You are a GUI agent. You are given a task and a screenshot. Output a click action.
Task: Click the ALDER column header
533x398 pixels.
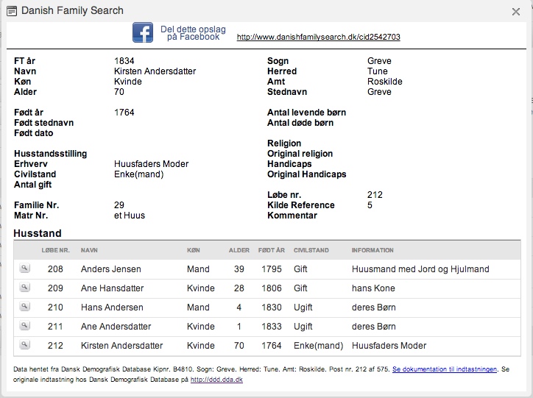click(239, 250)
